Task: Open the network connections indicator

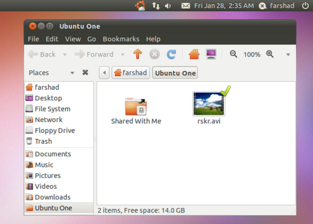Action: [x=156, y=6]
